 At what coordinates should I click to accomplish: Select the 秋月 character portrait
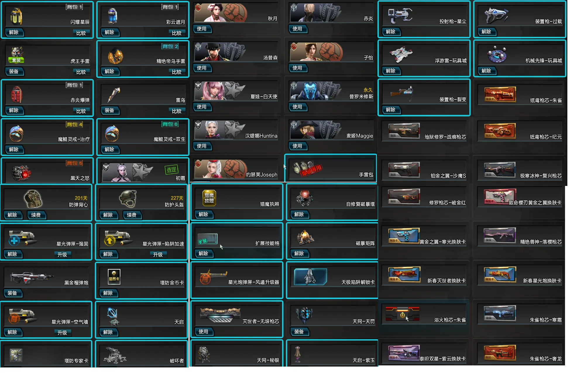[221, 13]
